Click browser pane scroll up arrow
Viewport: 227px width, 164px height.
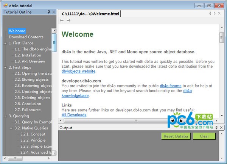(222, 27)
